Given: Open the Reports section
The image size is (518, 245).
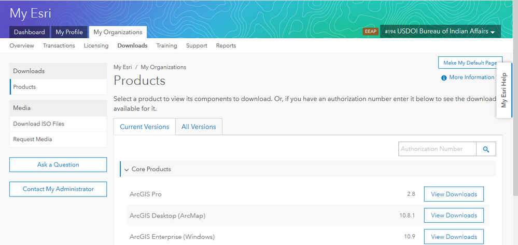Looking at the screenshot, I should coord(226,46).
